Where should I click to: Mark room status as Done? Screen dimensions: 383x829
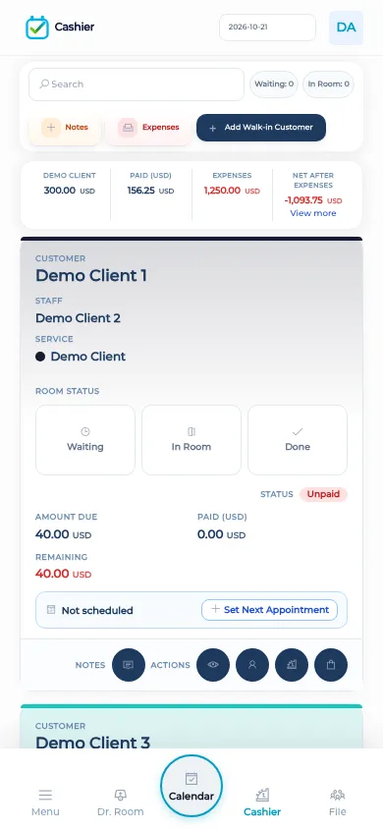click(x=298, y=440)
